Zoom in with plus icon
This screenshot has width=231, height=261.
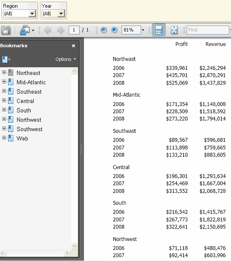tap(114, 30)
